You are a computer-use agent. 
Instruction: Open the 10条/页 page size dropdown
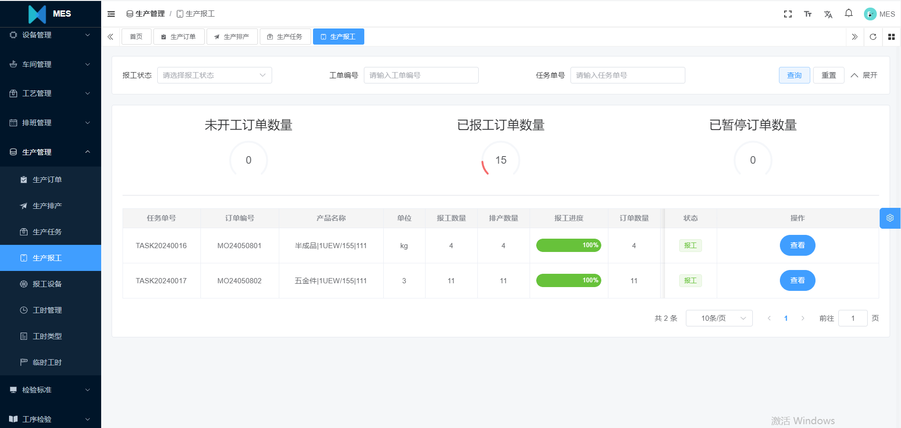(719, 318)
